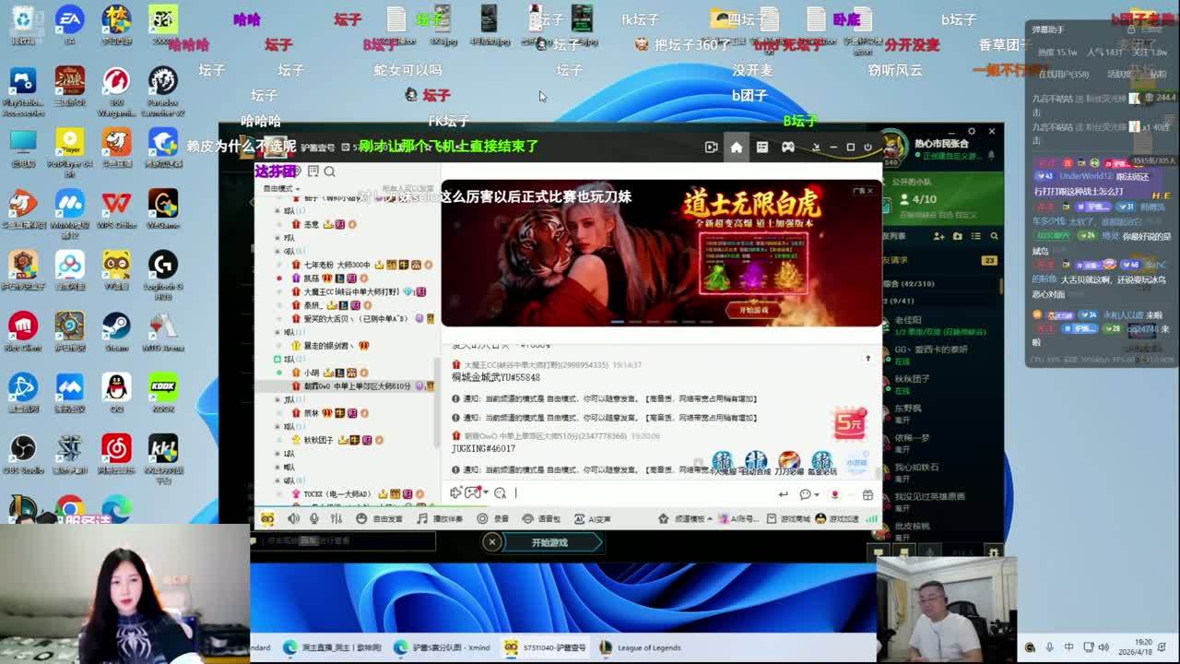The height and width of the screenshot is (664, 1180).
Task: Open AI变声 voice changer
Action: coord(593,518)
